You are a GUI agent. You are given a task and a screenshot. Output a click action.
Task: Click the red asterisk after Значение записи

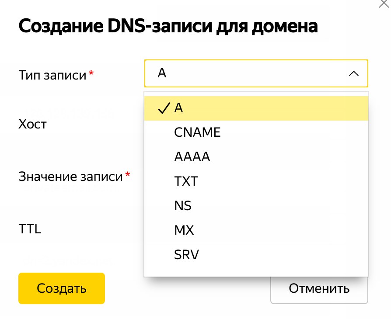[x=128, y=174]
